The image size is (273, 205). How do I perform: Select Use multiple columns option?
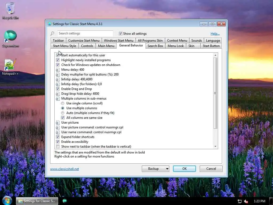point(63,108)
